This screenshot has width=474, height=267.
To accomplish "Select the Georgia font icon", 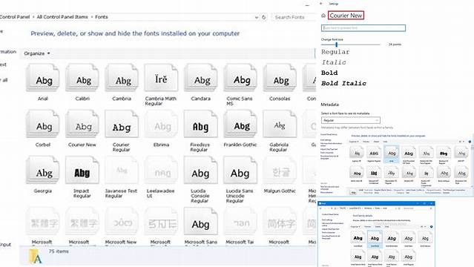I will 42,171.
